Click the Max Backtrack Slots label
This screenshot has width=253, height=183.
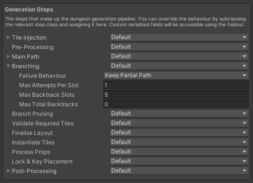(x=47, y=95)
